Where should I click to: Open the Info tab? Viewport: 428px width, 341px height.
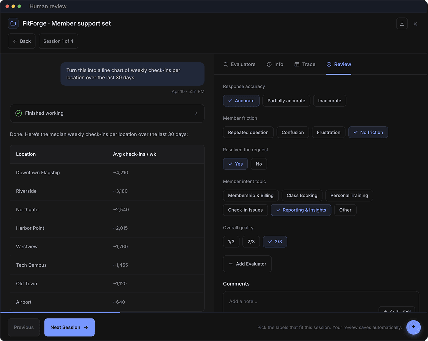(275, 64)
